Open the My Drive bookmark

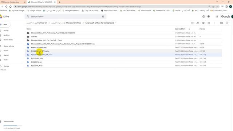tap(17, 11)
